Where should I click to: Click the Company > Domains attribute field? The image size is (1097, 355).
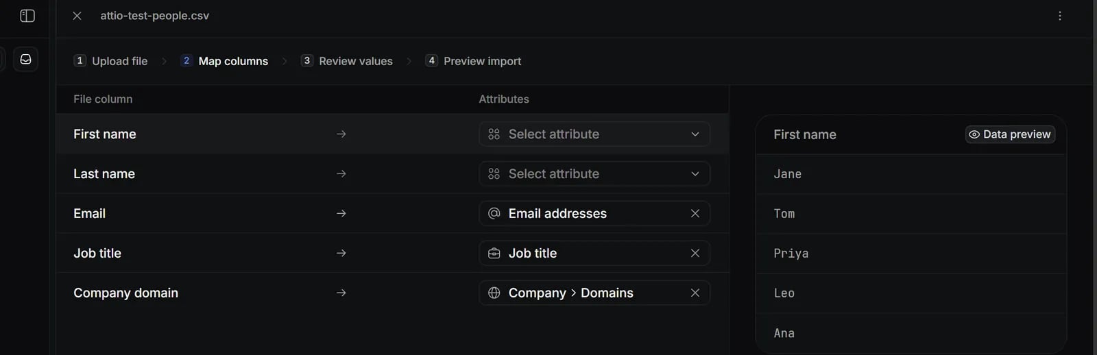pos(594,293)
